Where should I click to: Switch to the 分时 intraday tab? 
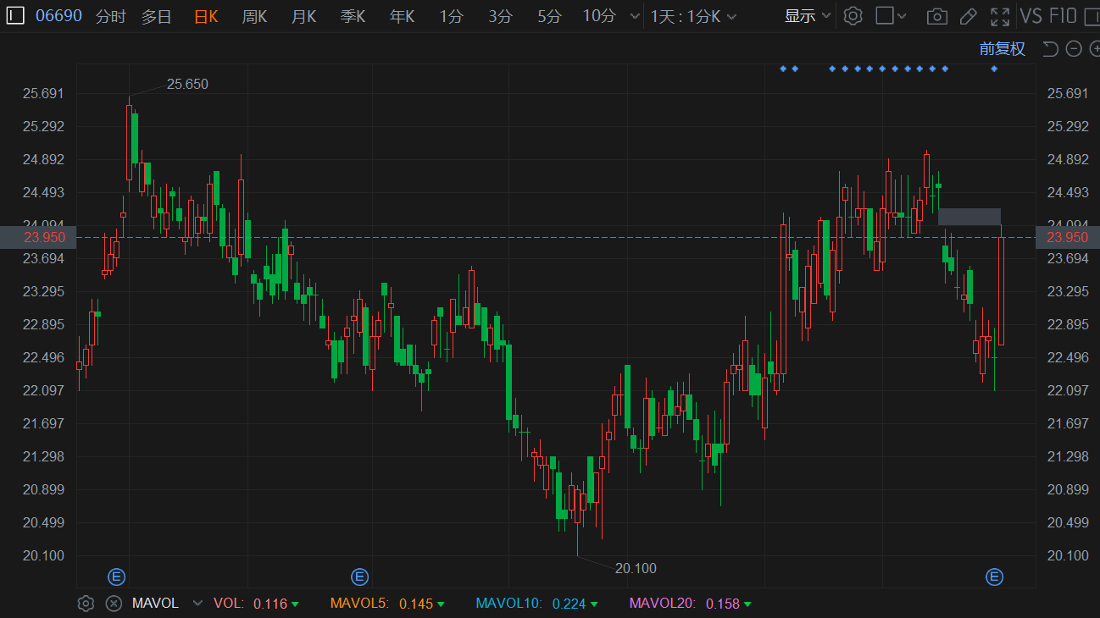tap(110, 16)
